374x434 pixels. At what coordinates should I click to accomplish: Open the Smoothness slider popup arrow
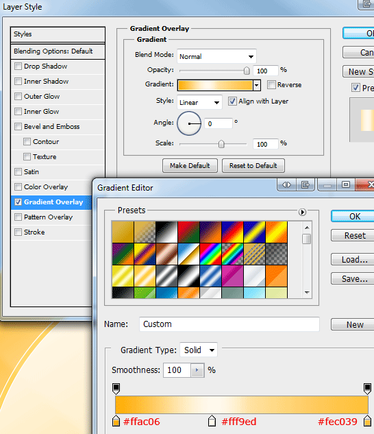[x=197, y=370]
